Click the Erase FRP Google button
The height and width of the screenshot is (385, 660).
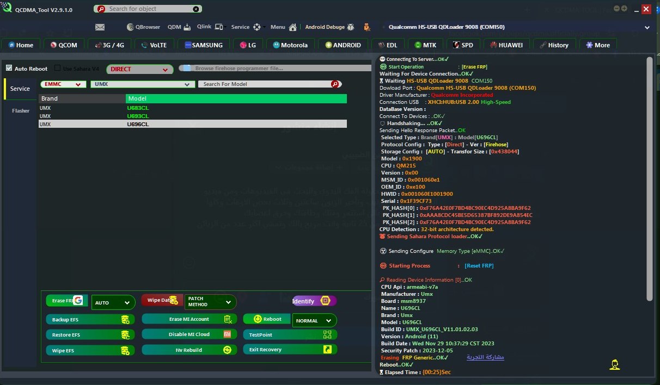click(67, 300)
